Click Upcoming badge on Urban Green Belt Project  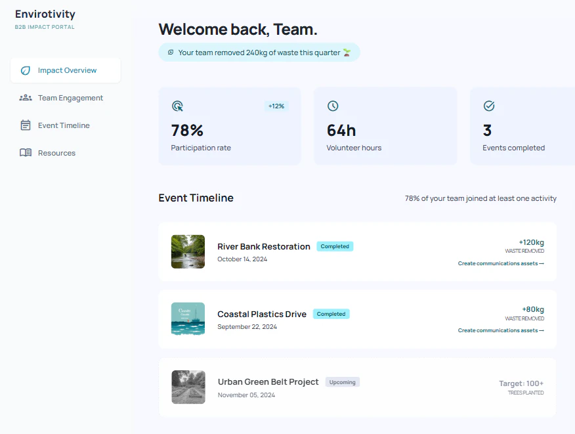[343, 382]
